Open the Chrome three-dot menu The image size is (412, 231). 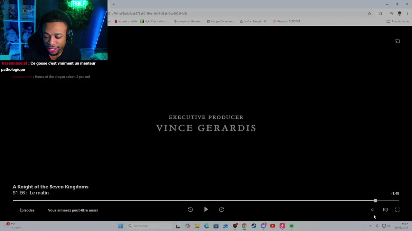(407, 13)
